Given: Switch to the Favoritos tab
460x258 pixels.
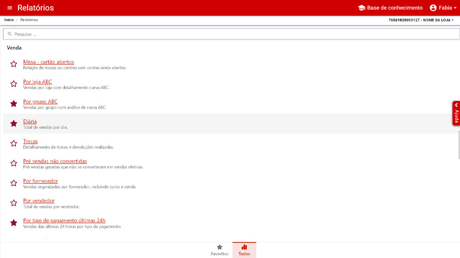Looking at the screenshot, I should tap(219, 250).
